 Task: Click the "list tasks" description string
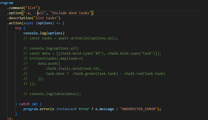pos(46,18)
